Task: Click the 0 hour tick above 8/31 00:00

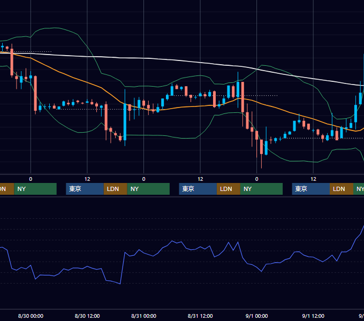Action: (143, 179)
